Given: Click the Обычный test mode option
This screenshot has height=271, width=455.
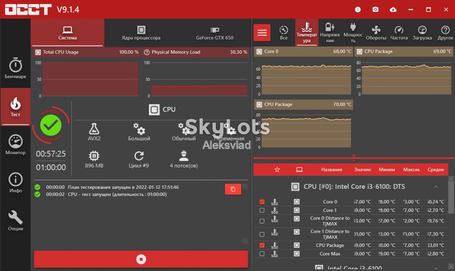Looking at the screenshot, I should click(x=184, y=132).
